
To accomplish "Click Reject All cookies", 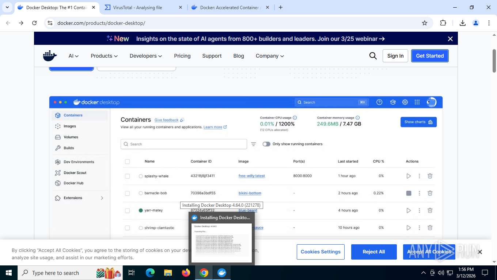I will [374, 252].
